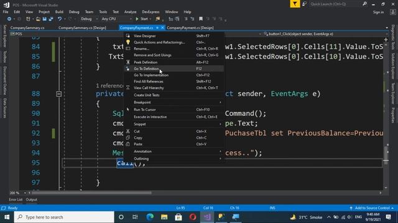Click the Open File folder icon
Screen dimensions: 398x223
pos(38,19)
